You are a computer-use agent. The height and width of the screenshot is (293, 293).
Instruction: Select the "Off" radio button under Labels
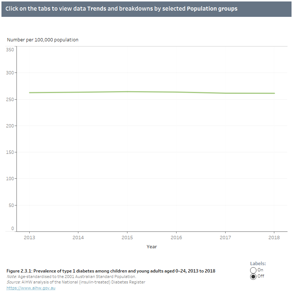tap(253, 277)
